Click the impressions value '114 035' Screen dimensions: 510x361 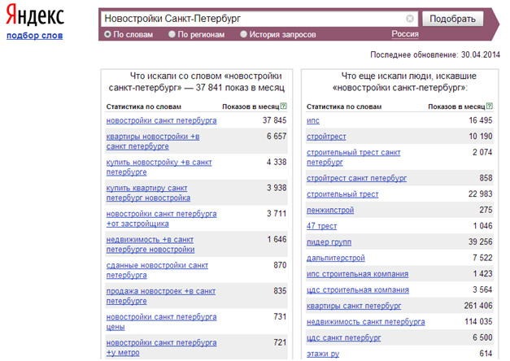coord(478,321)
